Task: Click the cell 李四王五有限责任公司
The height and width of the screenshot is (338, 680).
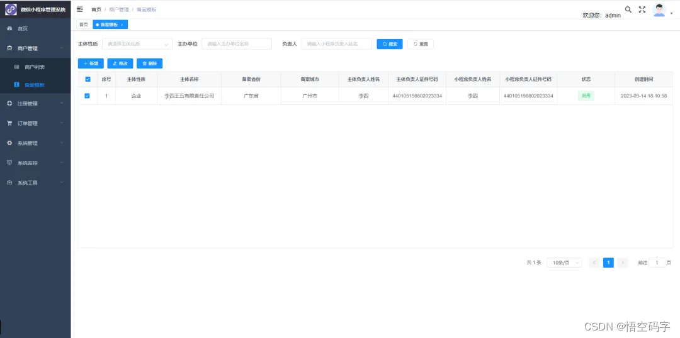Action: pyautogui.click(x=189, y=96)
